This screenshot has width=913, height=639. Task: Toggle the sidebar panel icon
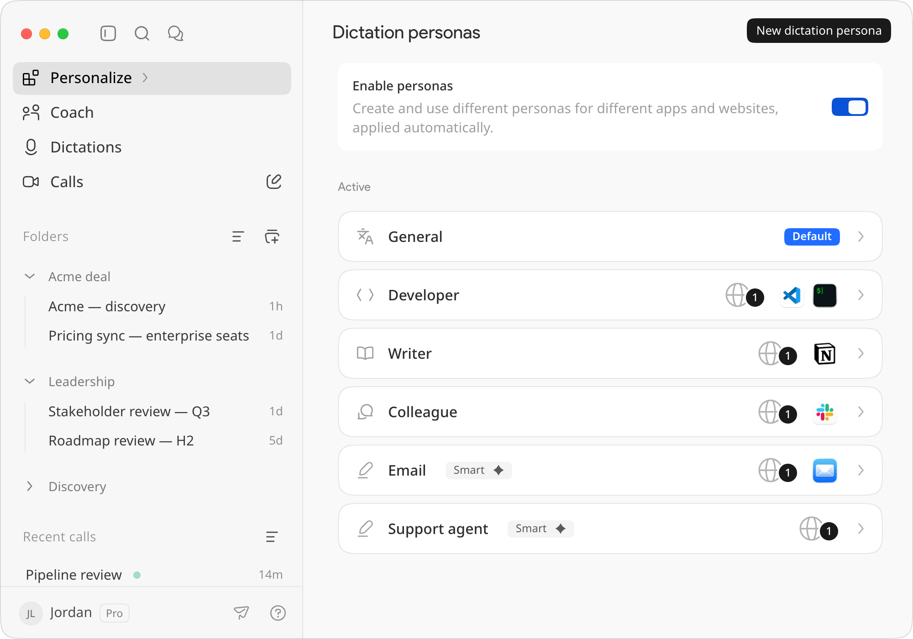(x=108, y=33)
